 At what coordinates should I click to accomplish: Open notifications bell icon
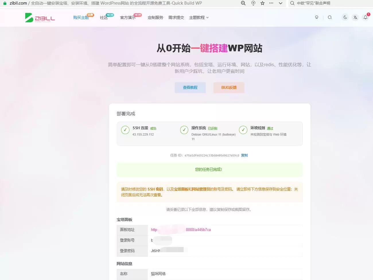(366, 17)
